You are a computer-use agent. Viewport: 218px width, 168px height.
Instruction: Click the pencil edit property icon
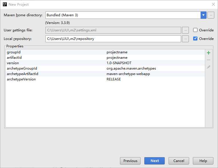pos(208,67)
